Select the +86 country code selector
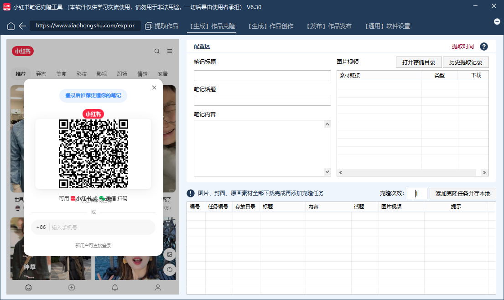Viewport: 504px width, 300px height. (x=41, y=227)
